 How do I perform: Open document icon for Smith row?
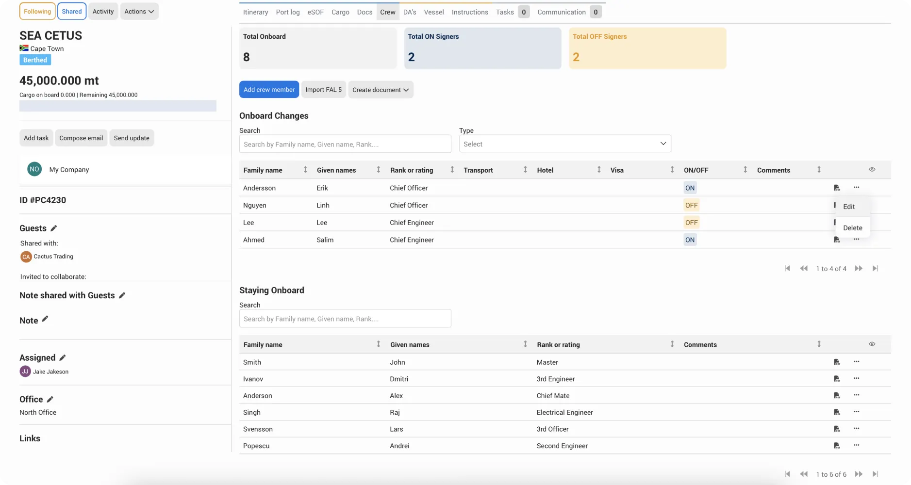pyautogui.click(x=837, y=362)
